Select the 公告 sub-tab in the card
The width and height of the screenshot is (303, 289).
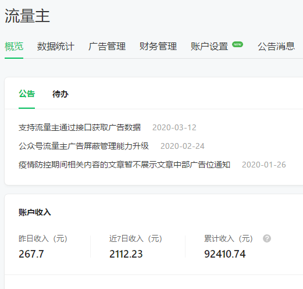[27, 94]
